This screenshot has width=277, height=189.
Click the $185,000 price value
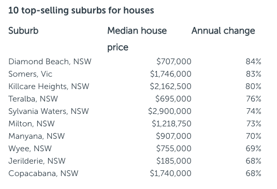(x=174, y=161)
